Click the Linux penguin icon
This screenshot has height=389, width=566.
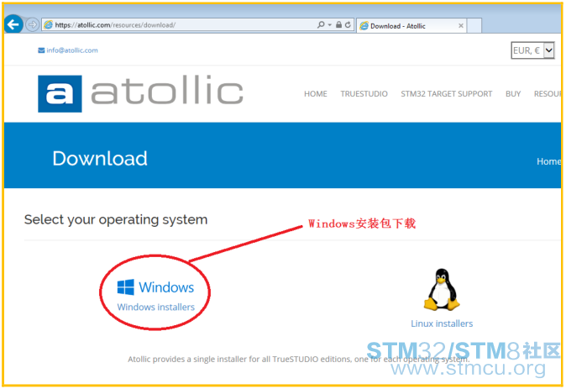(x=442, y=290)
